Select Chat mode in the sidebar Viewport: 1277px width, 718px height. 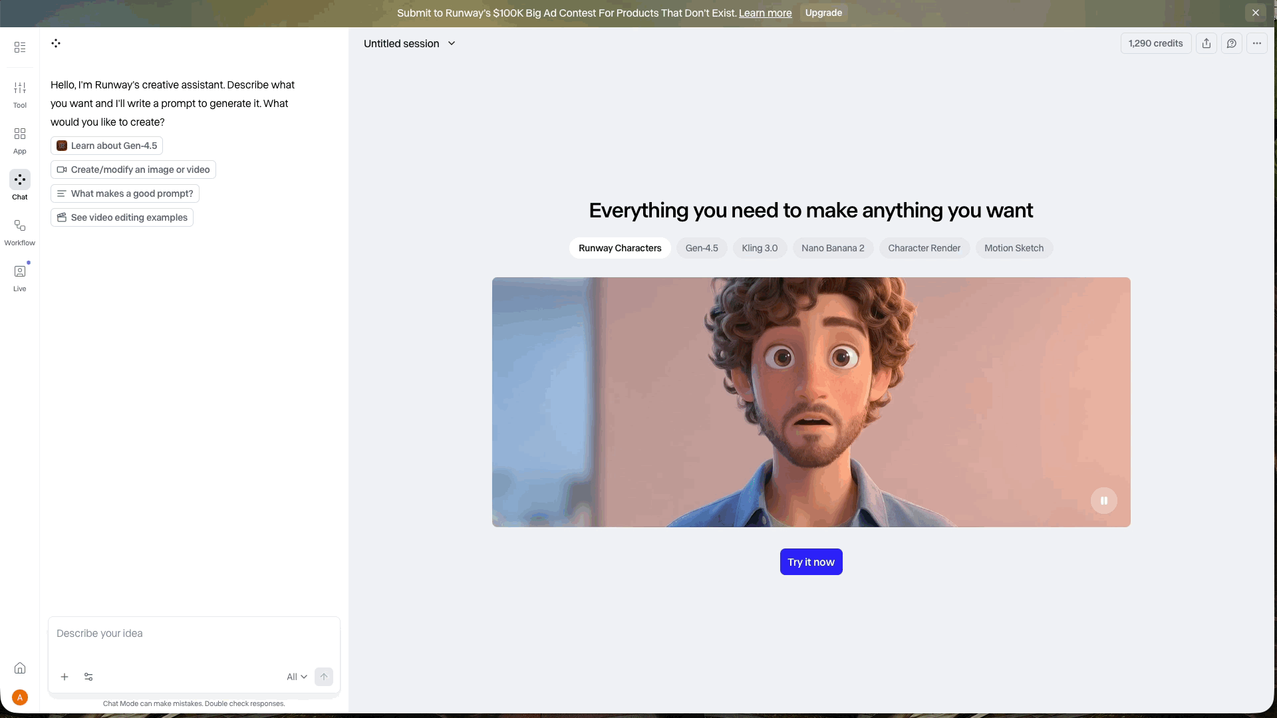19,185
